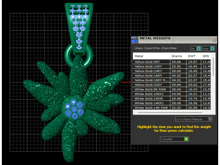Click the horizontal scrollbar under metal table
Screen dimensions: 220x165
(170, 112)
